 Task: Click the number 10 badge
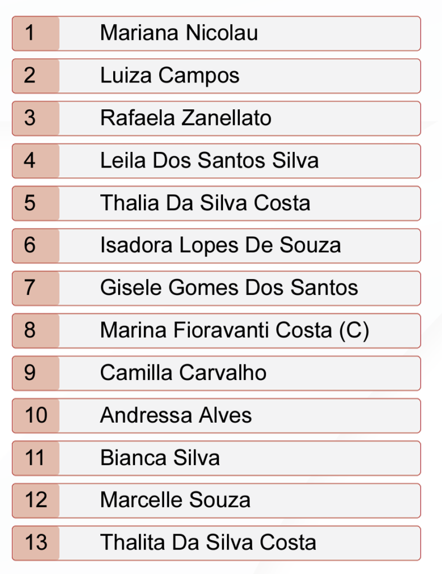[36, 415]
